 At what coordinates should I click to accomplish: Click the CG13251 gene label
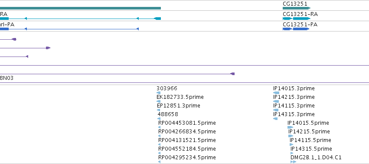295,4
